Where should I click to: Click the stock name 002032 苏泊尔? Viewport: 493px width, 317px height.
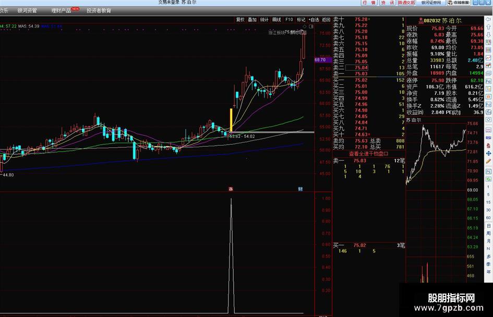coord(442,20)
